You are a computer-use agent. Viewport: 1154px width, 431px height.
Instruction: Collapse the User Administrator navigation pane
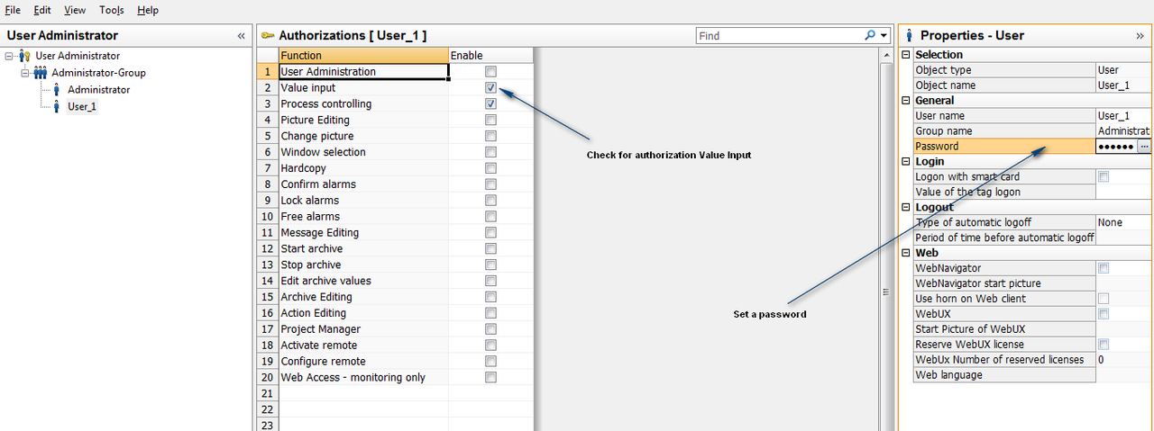[x=241, y=36]
